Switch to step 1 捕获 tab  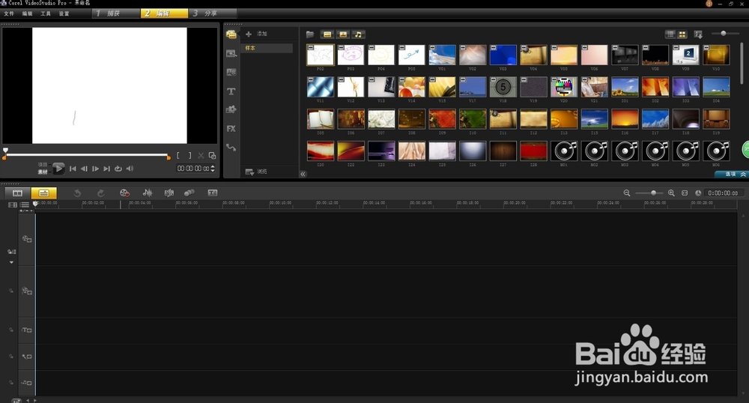(x=115, y=13)
